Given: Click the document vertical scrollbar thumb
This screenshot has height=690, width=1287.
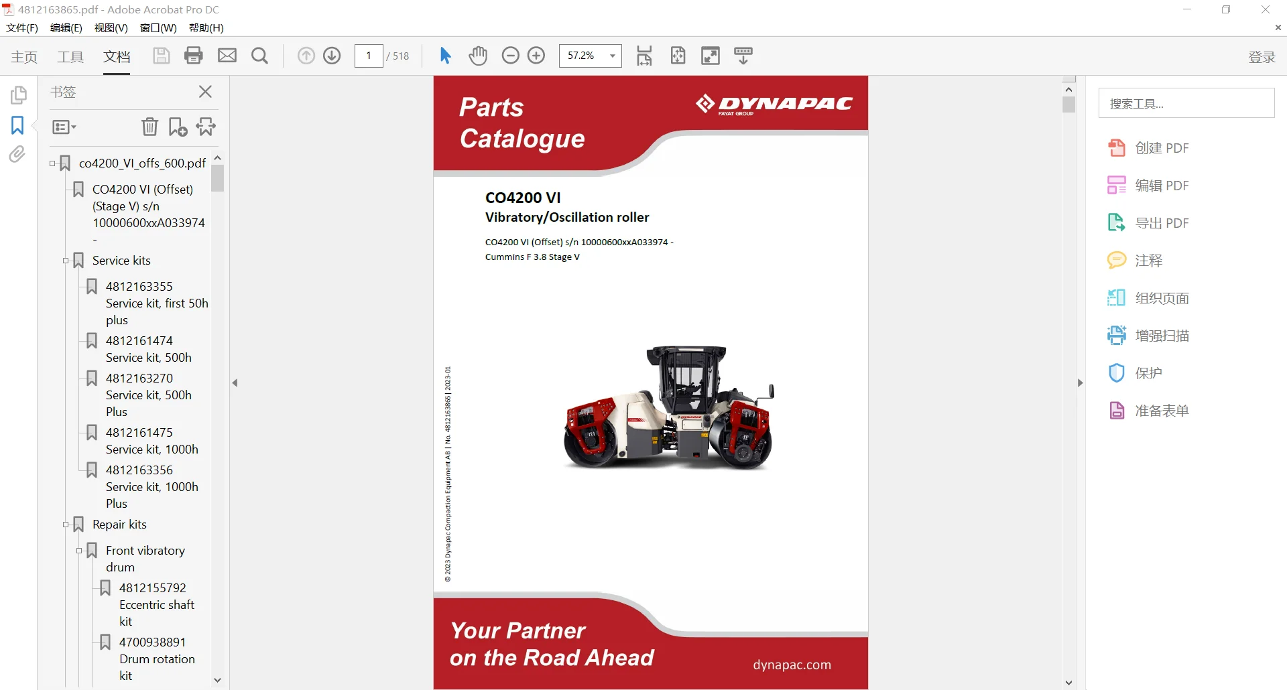Looking at the screenshot, I should pyautogui.click(x=1068, y=105).
